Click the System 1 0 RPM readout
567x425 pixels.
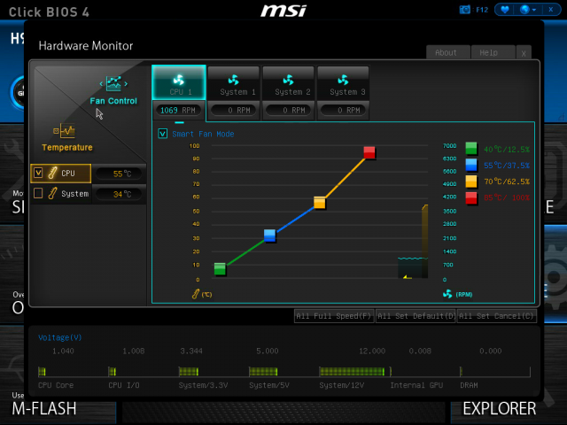click(x=234, y=110)
